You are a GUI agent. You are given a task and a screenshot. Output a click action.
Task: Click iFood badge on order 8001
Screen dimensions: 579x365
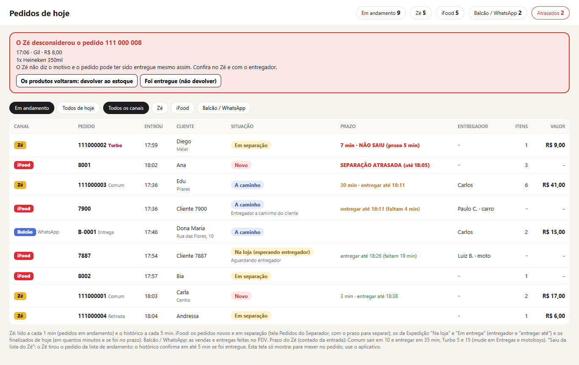coord(24,165)
